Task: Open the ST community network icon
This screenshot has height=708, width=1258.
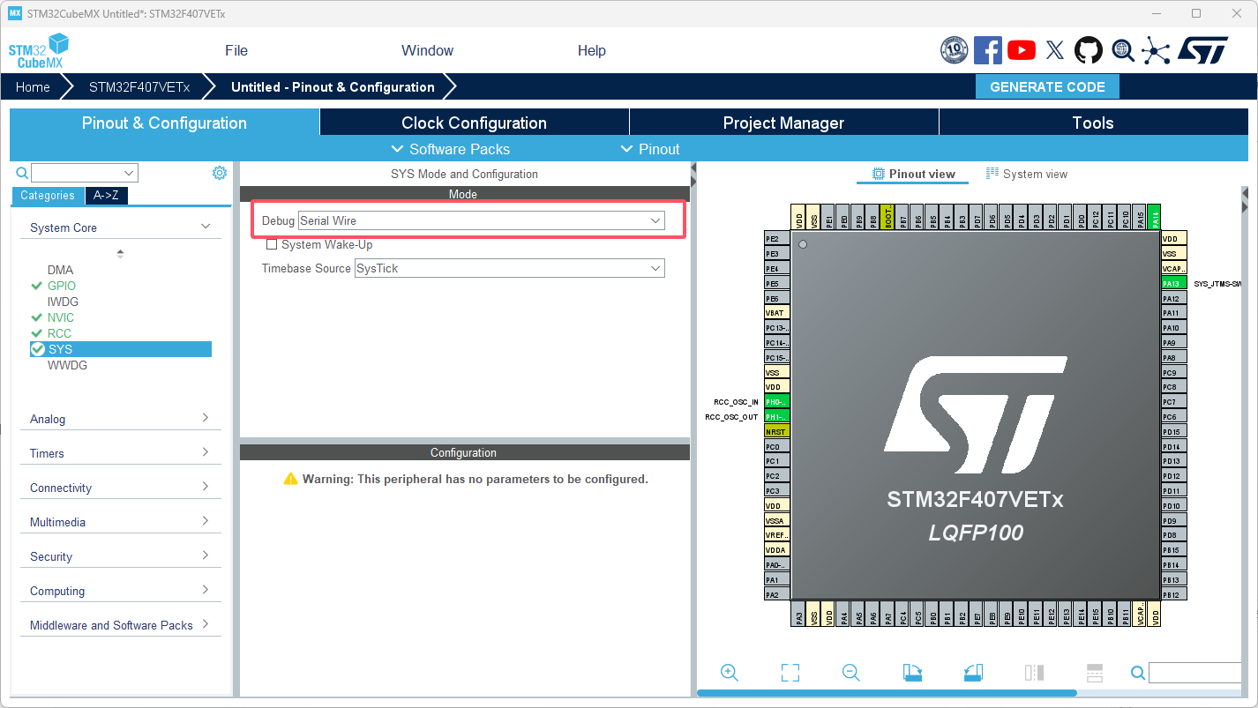Action: [1156, 50]
